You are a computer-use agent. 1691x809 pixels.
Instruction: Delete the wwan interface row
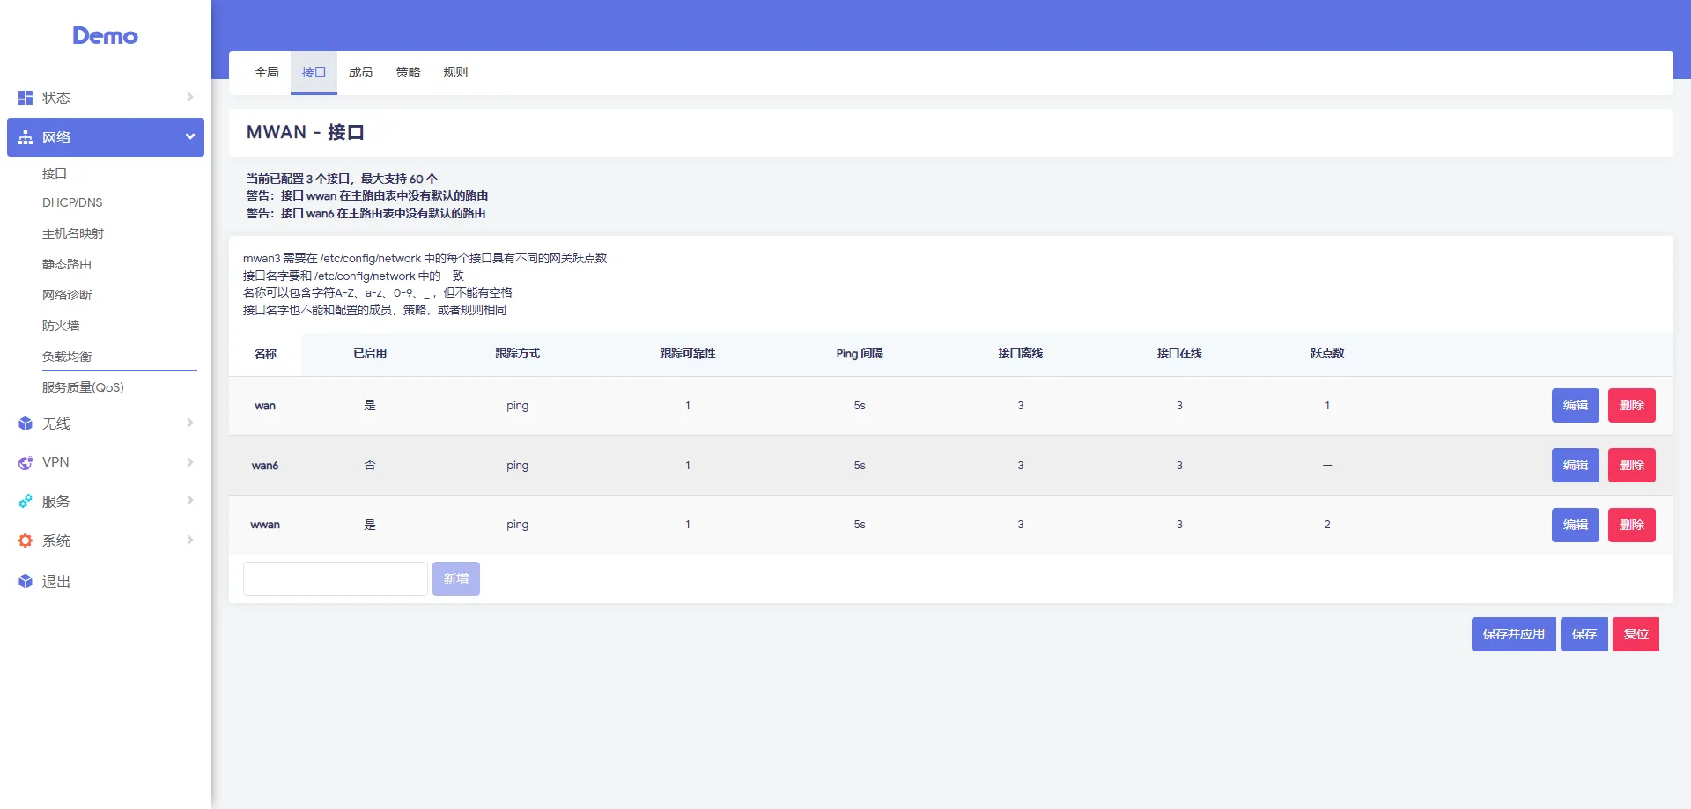tap(1631, 525)
